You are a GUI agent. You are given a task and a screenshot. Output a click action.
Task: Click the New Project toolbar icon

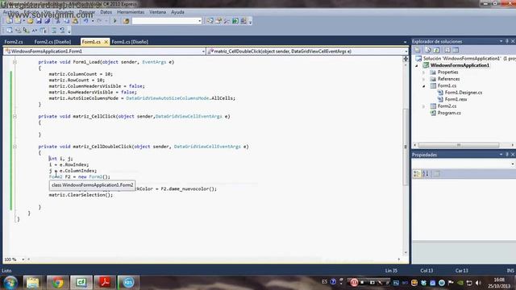click(x=9, y=21)
